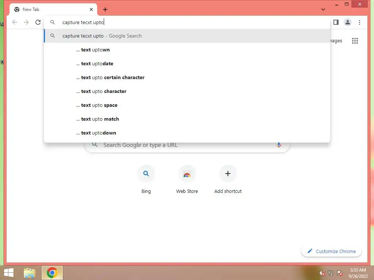
Task: Open the side panel icon
Action: point(336,22)
